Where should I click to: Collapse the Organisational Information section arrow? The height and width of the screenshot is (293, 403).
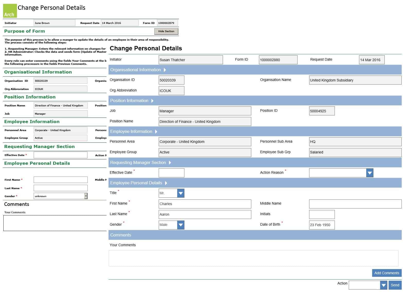pyautogui.click(x=165, y=70)
